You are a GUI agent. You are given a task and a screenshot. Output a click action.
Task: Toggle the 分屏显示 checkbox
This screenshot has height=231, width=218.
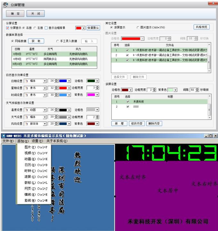click(x=8, y=28)
